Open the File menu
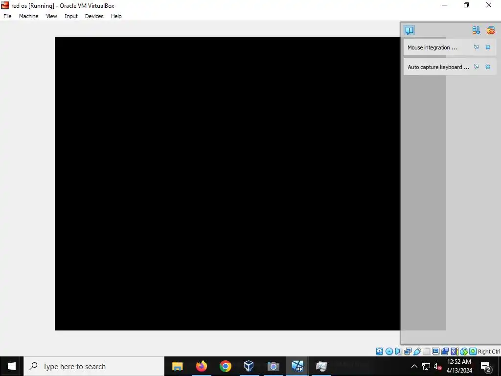501x376 pixels. point(7,16)
